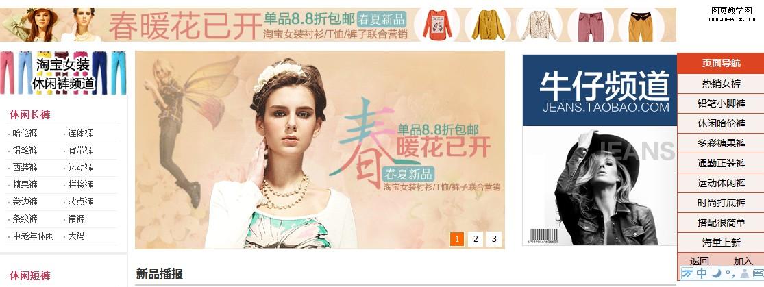Toggle the half-moon full/half-width icon
The height and width of the screenshot is (287, 764).
tap(715, 273)
